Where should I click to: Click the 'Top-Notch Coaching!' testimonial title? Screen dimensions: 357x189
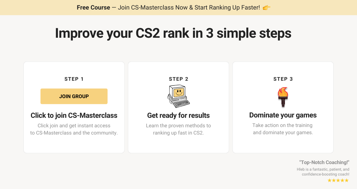(324, 162)
